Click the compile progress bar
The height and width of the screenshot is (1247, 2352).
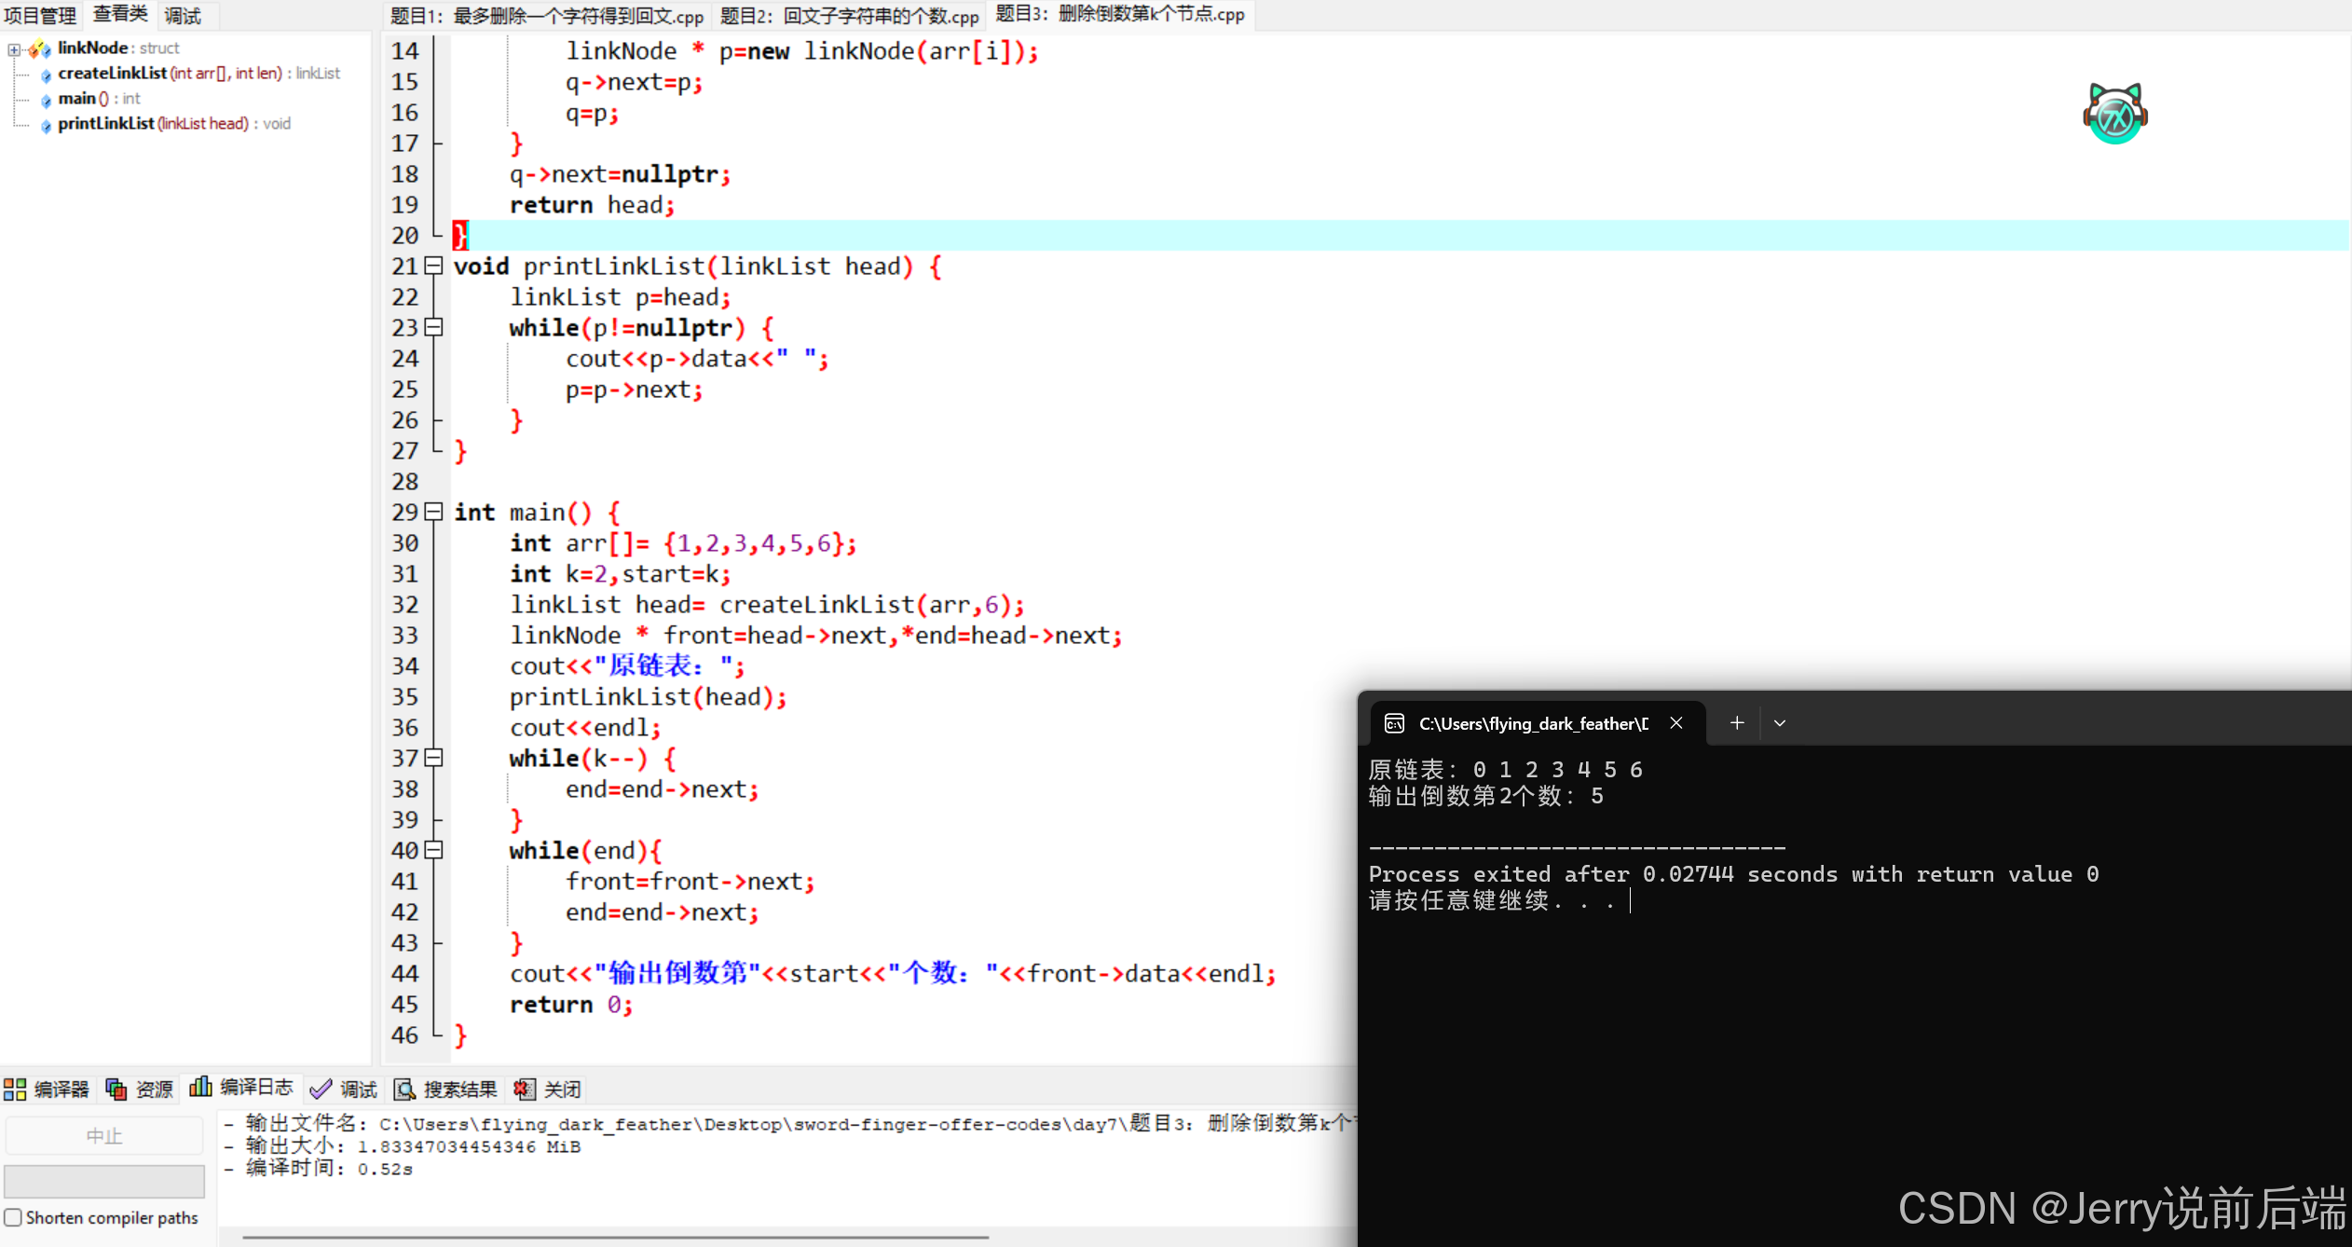pos(104,1181)
